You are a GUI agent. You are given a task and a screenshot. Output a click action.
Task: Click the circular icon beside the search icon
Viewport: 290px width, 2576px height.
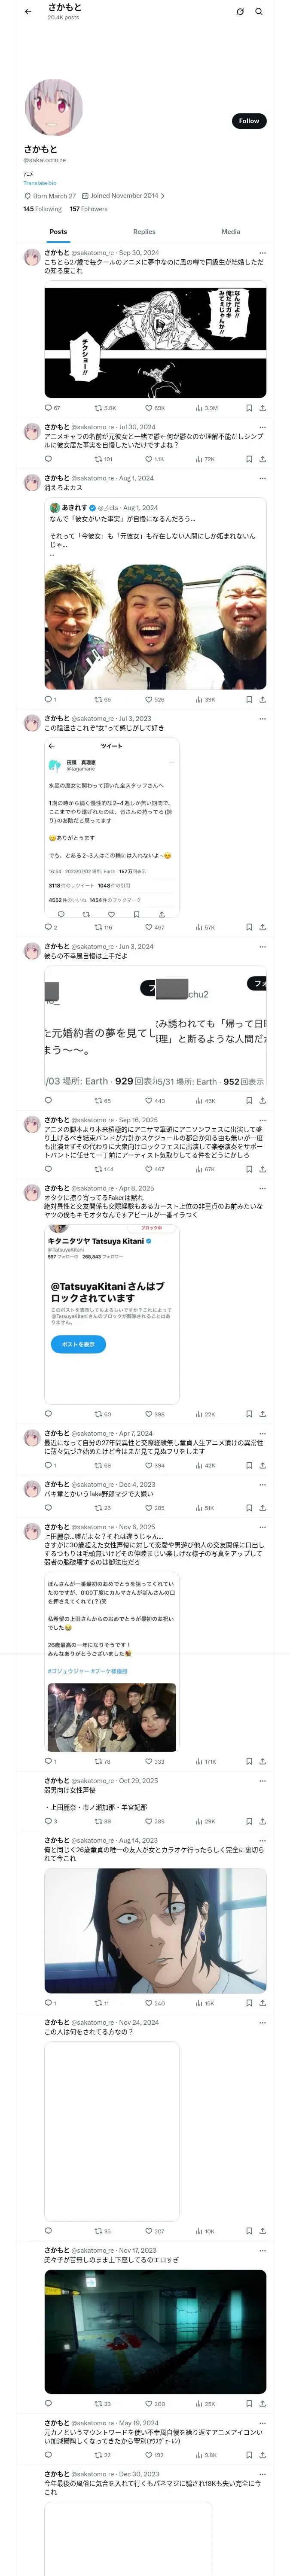(x=240, y=12)
